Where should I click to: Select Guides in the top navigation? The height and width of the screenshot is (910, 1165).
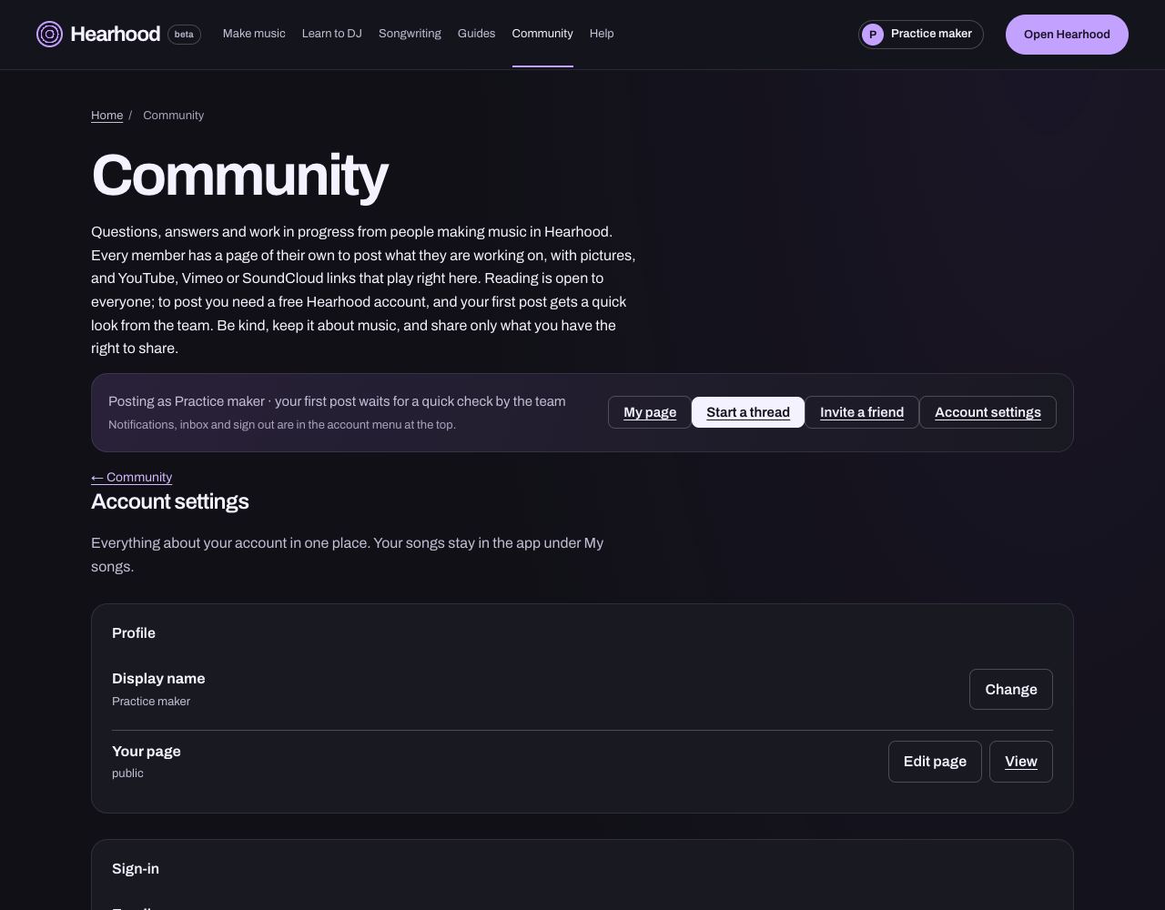(x=476, y=34)
